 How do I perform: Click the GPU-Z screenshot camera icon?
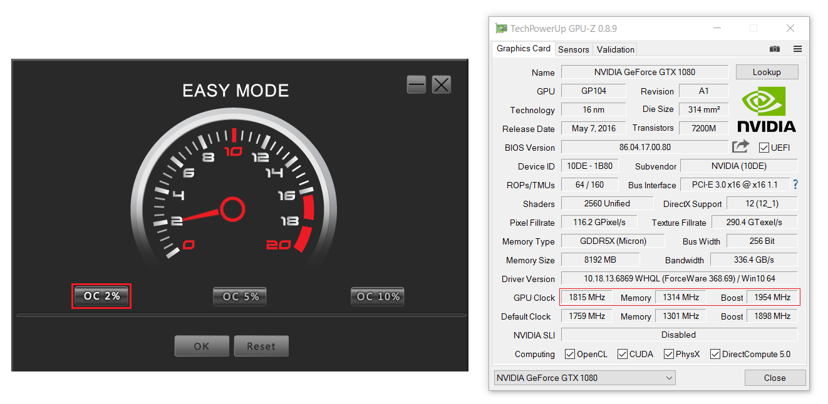pos(775,49)
